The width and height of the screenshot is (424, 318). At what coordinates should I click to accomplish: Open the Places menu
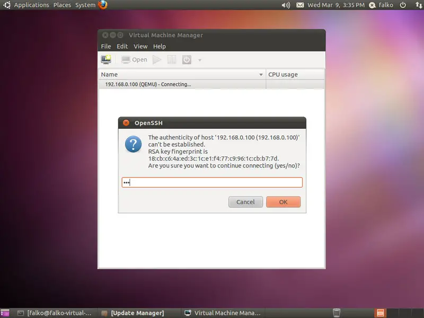(x=62, y=5)
